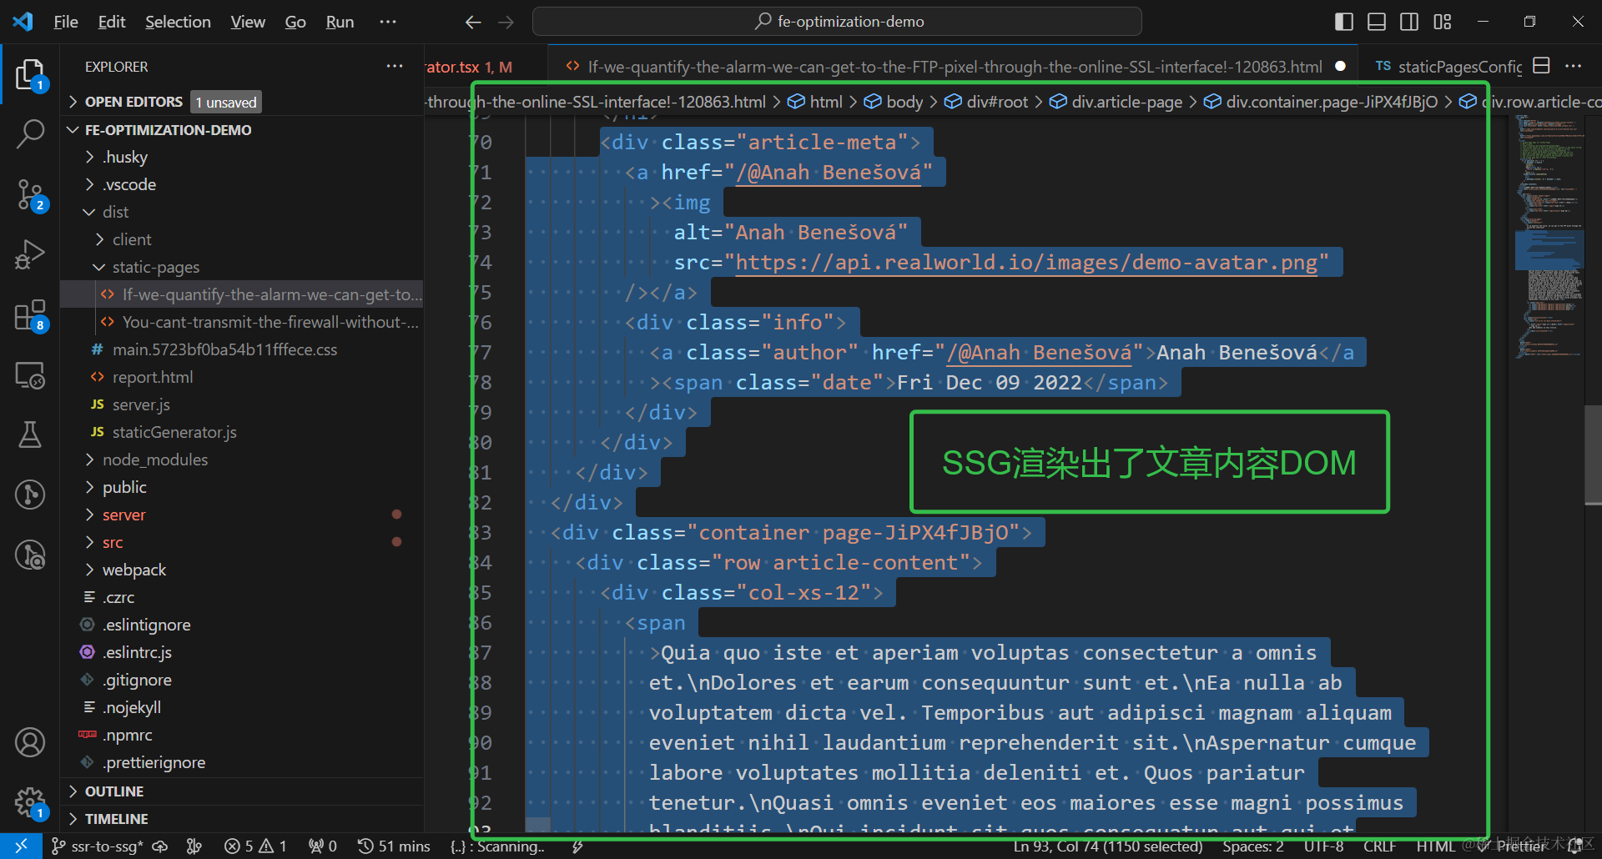This screenshot has width=1602, height=859.
Task: Click the CRLF line ending indicator
Action: (1379, 846)
